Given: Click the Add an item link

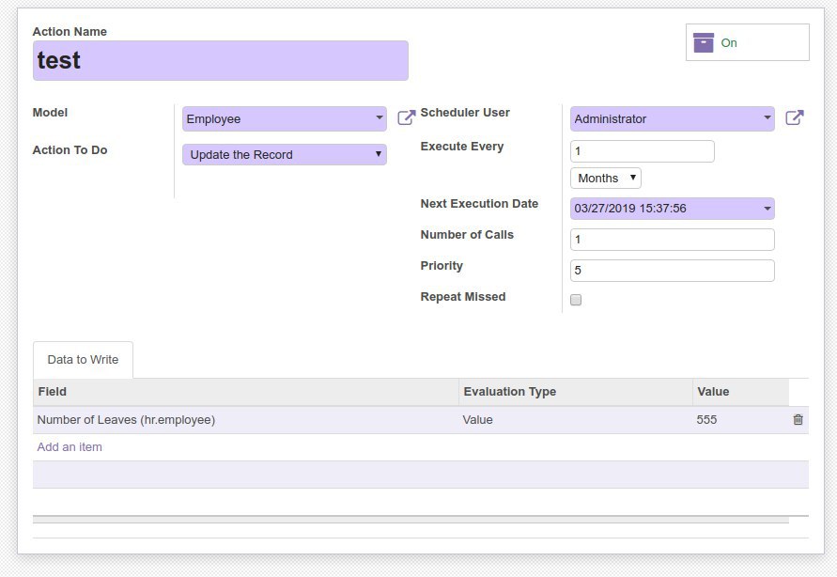Looking at the screenshot, I should (x=70, y=447).
